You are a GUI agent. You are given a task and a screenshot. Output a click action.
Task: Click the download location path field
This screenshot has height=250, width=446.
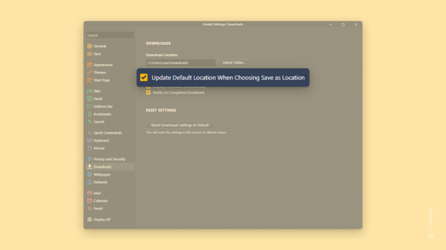coord(181,62)
